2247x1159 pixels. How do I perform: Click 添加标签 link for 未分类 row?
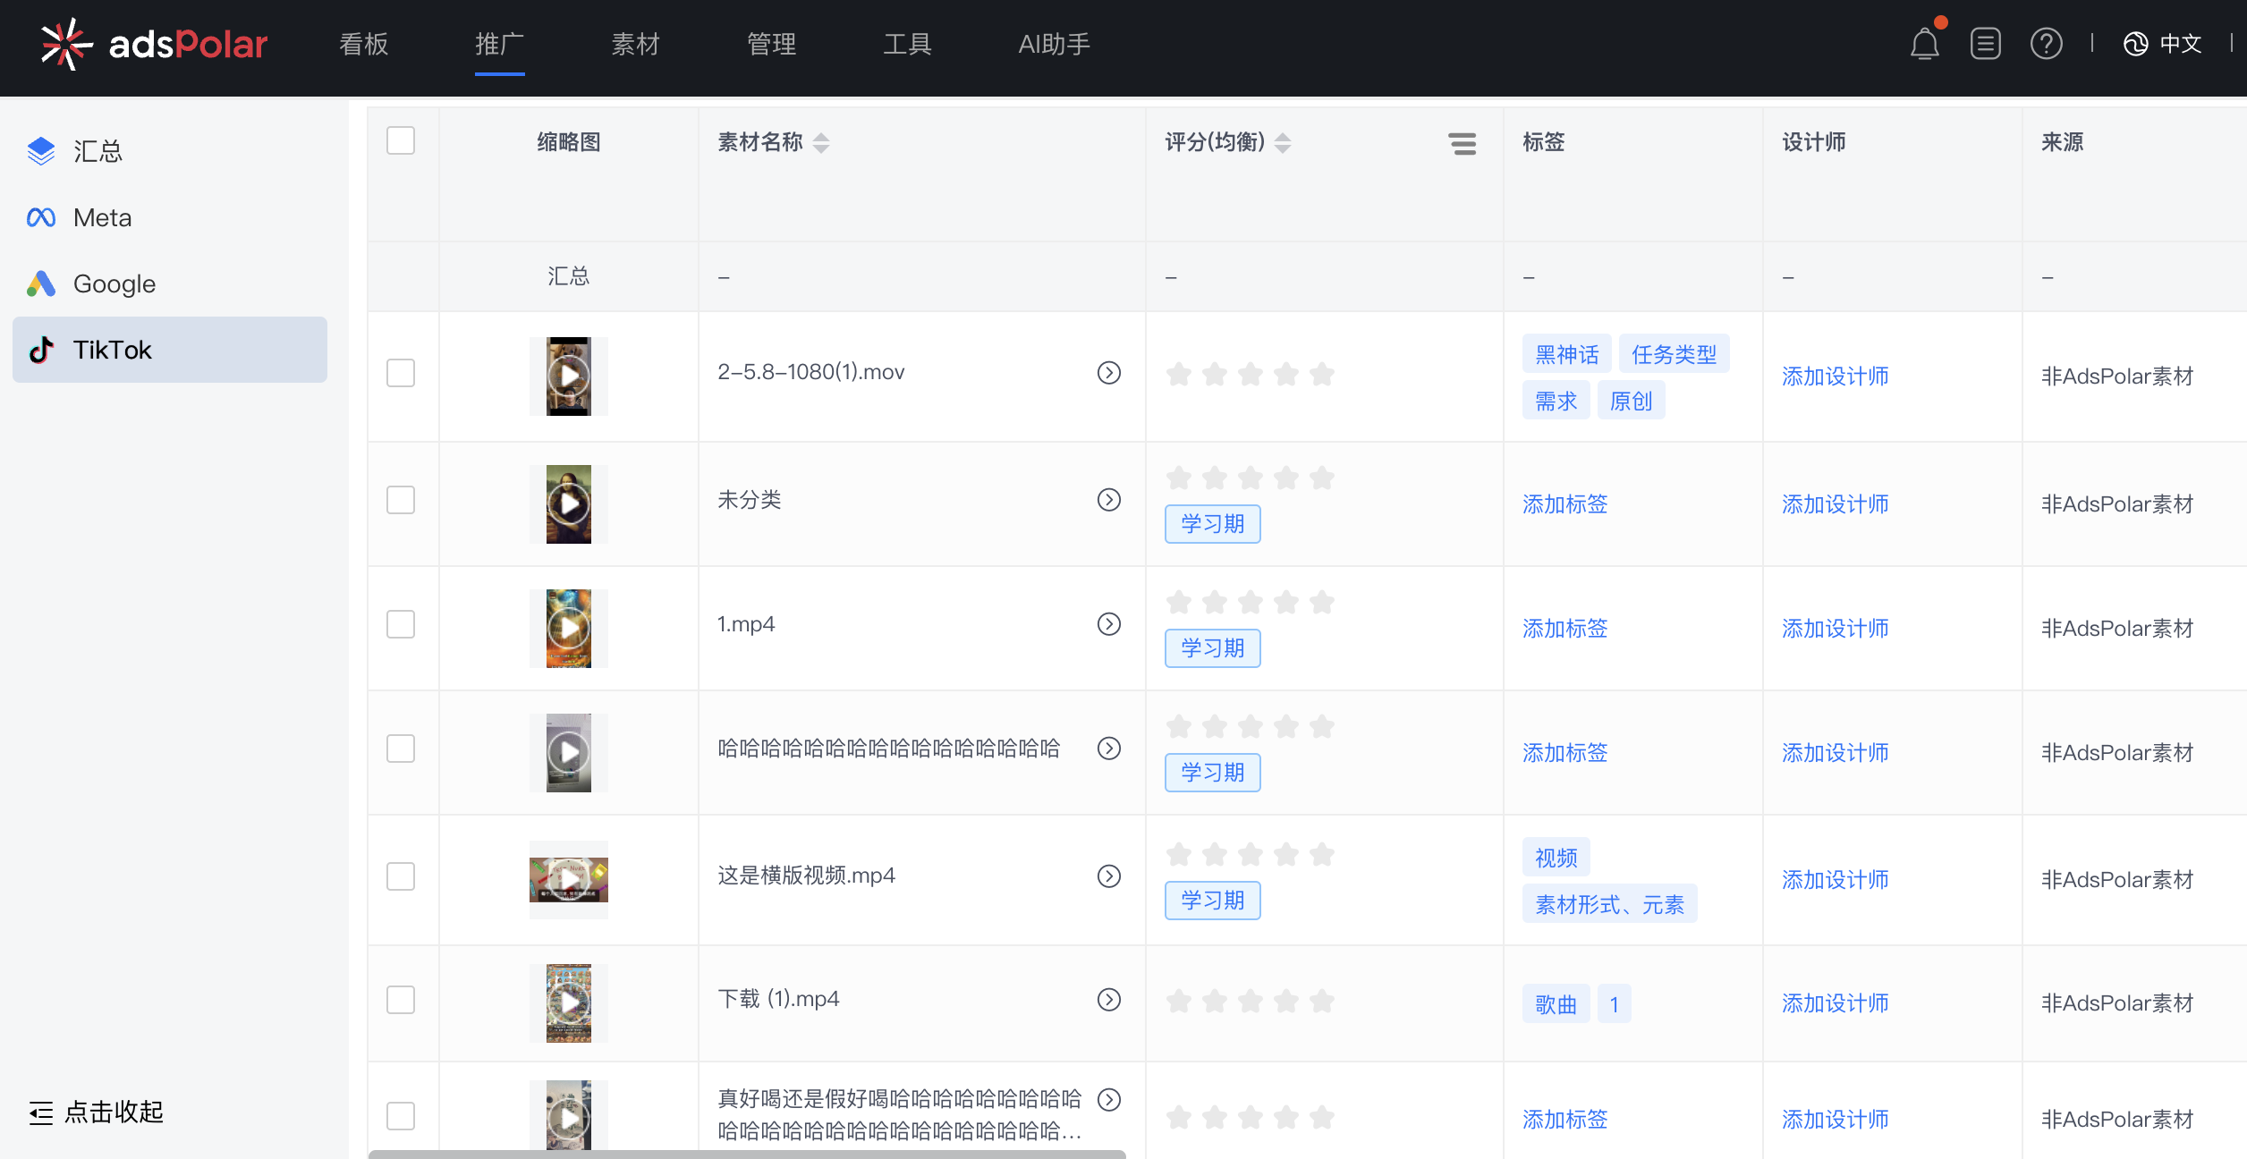[x=1564, y=504]
